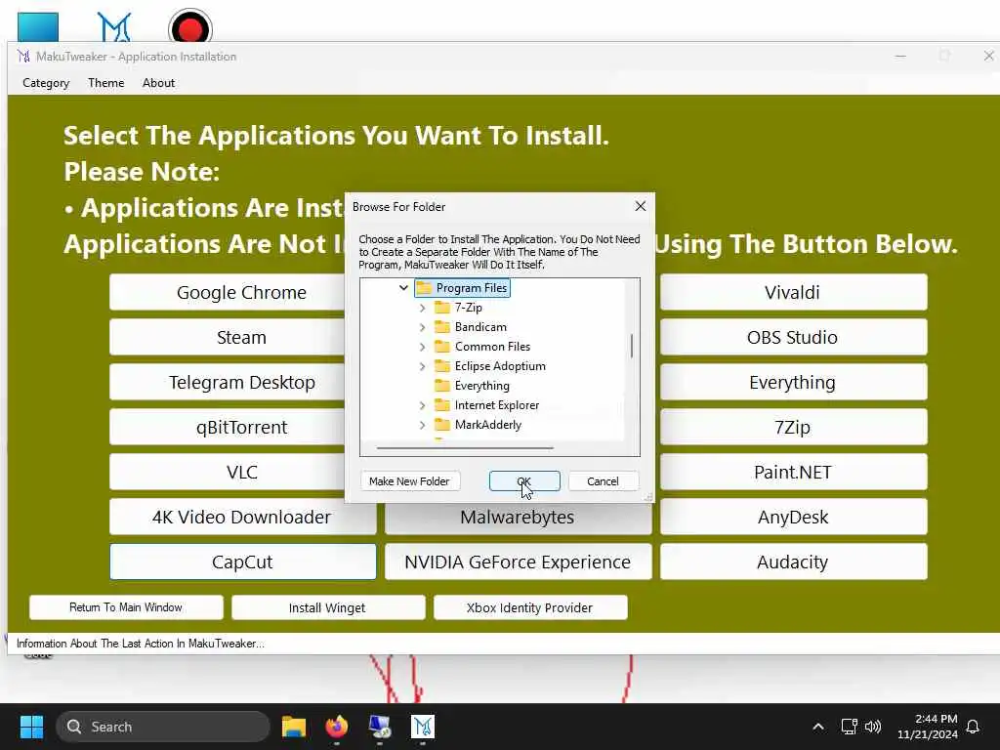The height and width of the screenshot is (750, 1000).
Task: Return To Main Window
Action: tap(126, 607)
